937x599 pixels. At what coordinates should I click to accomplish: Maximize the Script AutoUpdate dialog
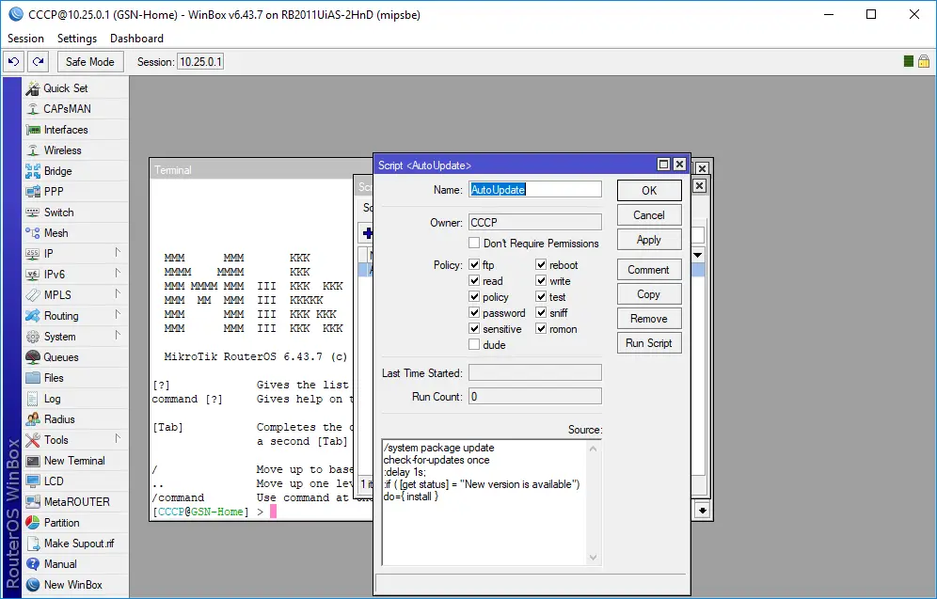663,165
